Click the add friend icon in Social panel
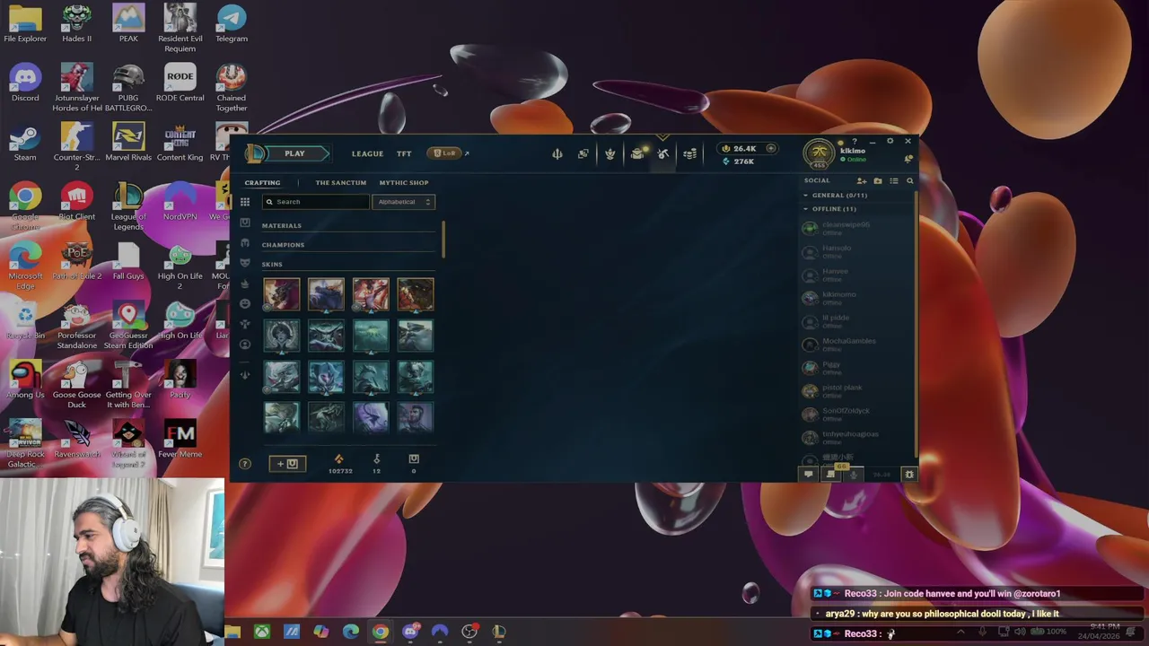 click(x=862, y=181)
